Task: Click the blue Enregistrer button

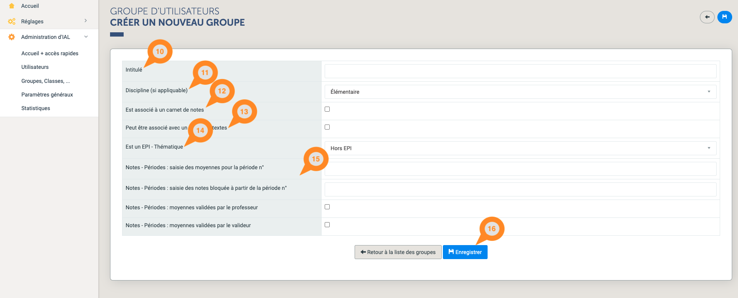Action: 465,252
